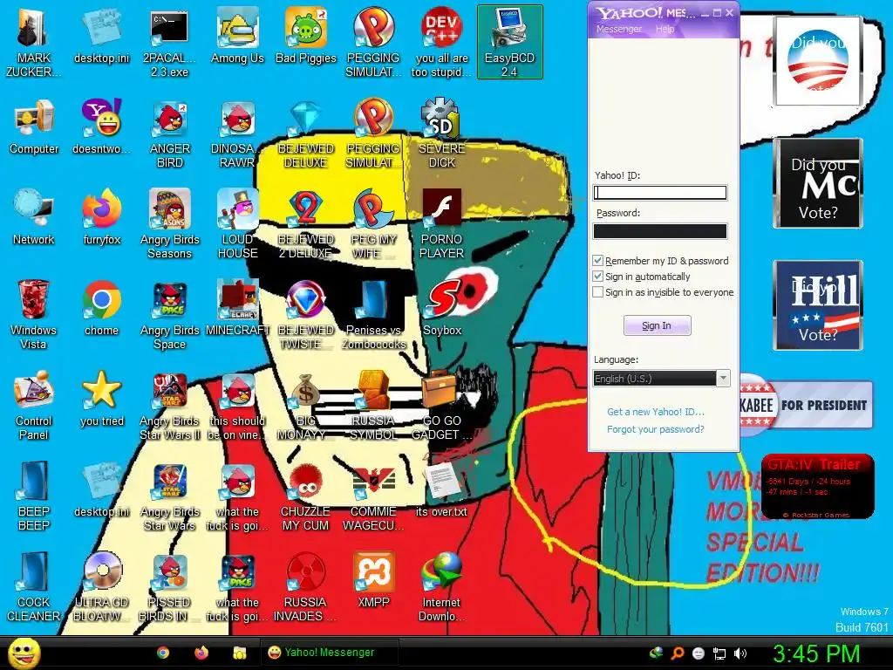The width and height of the screenshot is (893, 670).
Task: Click the 3:45 PM taskbar clock
Action: point(816,653)
